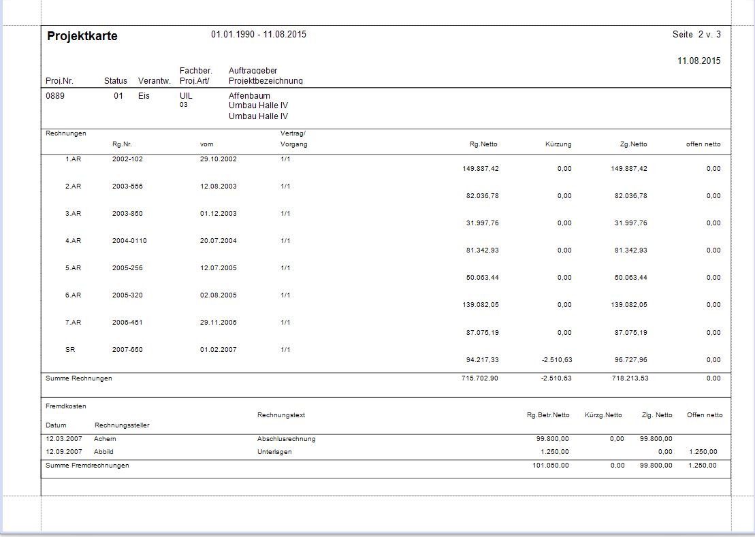Select the Zg.Netto amount 96.727,96
Image resolution: width=755 pixels, height=537 pixels.
[629, 360]
